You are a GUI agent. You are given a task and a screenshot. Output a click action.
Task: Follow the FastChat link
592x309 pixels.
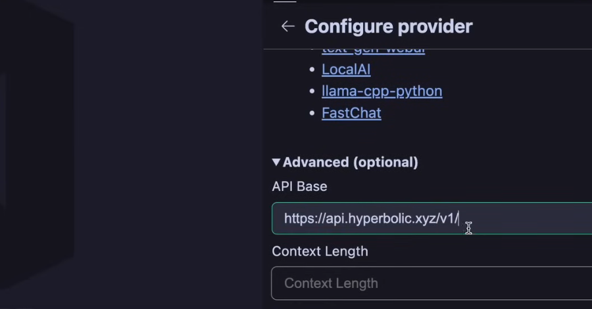(x=351, y=113)
